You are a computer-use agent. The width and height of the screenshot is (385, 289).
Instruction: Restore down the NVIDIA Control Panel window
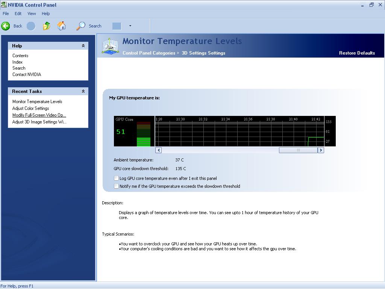pyautogui.click(x=371, y=5)
